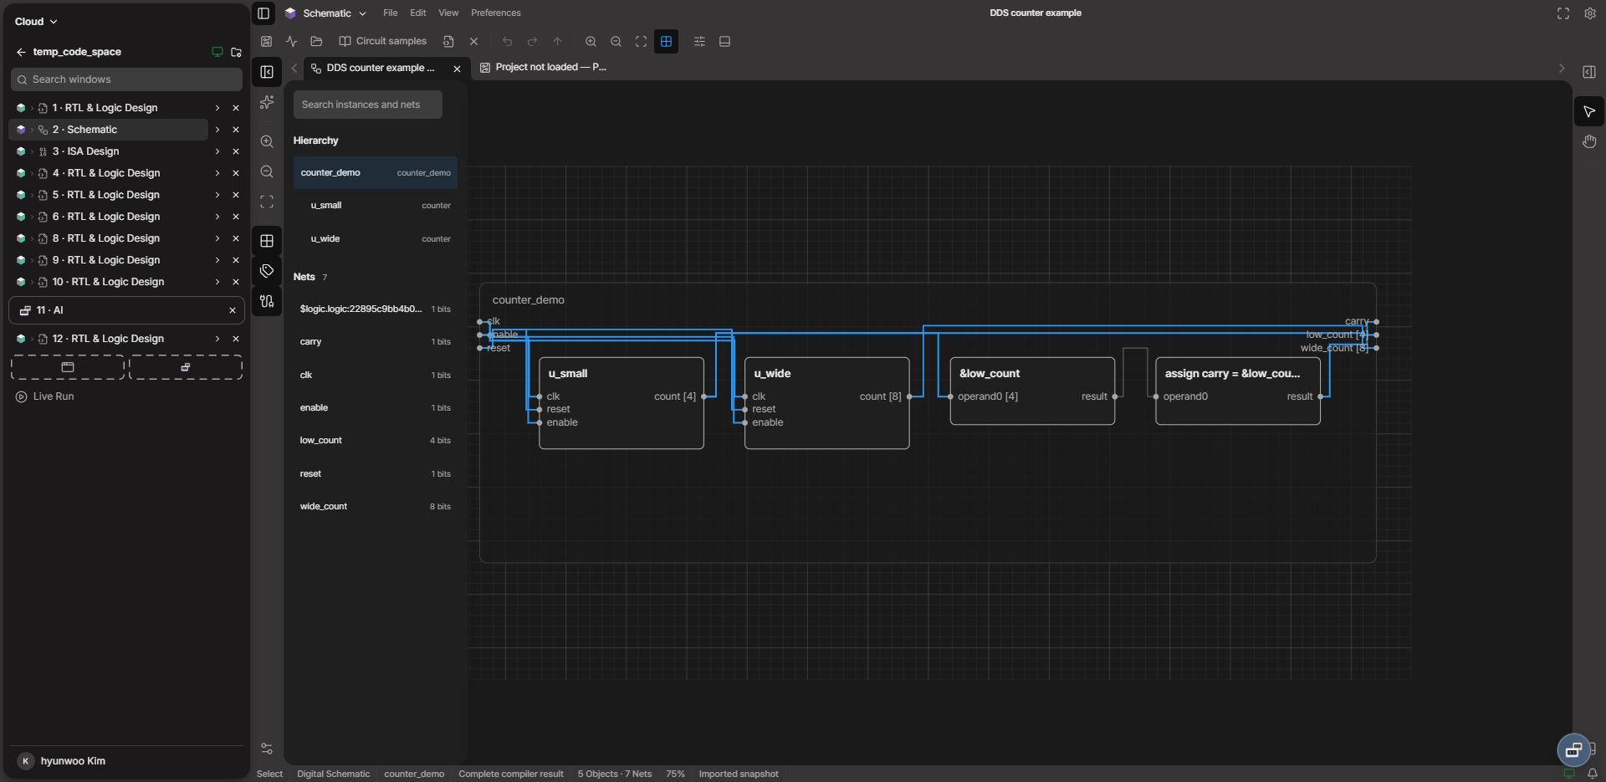Viewport: 1606px width, 782px height.
Task: Open the folder icon in the toolbar
Action: coord(316,41)
